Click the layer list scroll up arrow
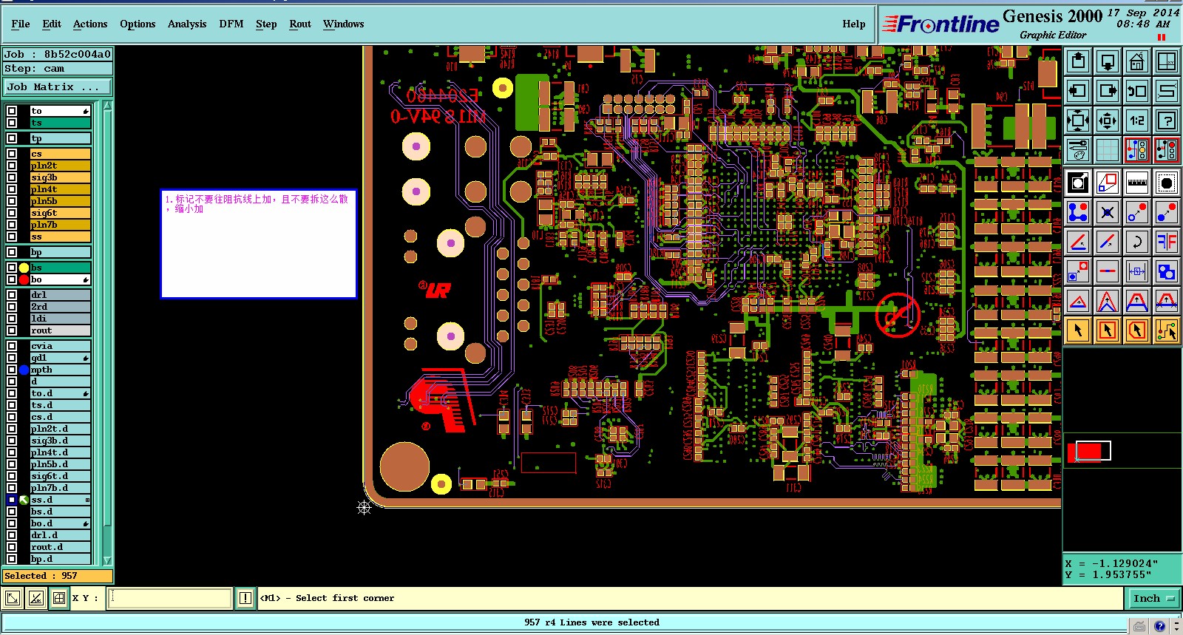 click(x=108, y=106)
